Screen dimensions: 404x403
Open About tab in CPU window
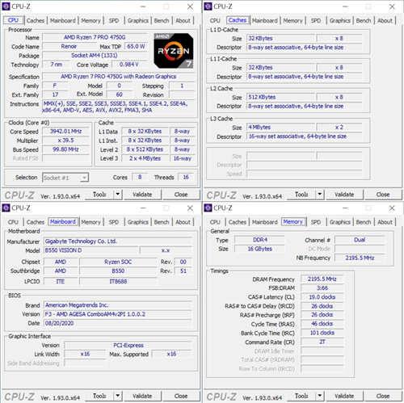(x=183, y=21)
